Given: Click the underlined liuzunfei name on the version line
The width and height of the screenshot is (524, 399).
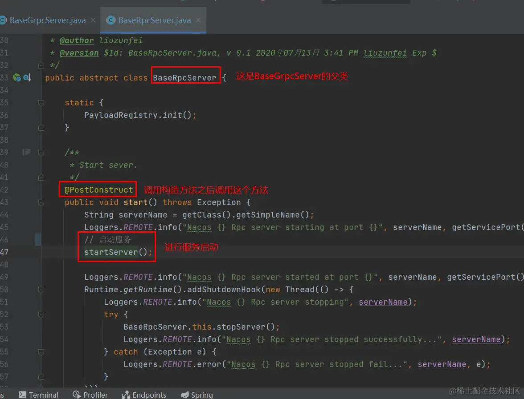Looking at the screenshot, I should coord(385,52).
